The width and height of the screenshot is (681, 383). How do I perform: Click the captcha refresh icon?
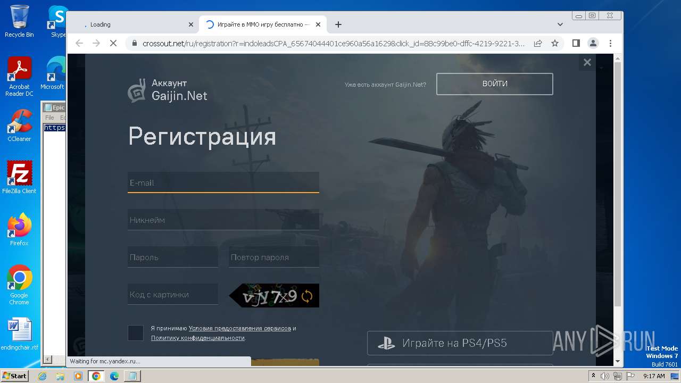point(307,296)
